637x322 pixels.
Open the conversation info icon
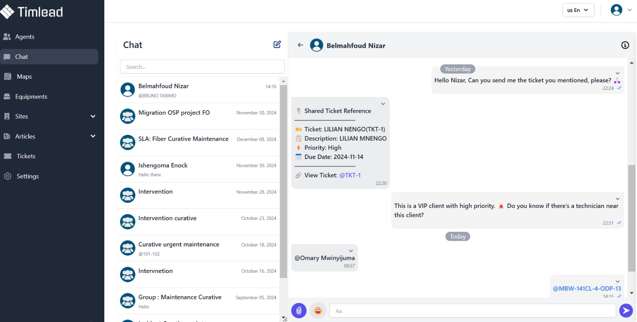625,45
